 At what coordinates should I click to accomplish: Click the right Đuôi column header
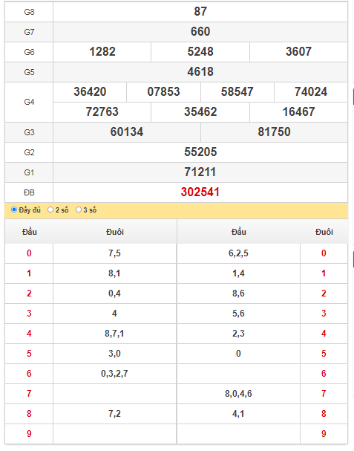pyautogui.click(x=324, y=232)
